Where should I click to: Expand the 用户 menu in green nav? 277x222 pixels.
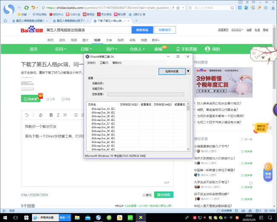(x=112, y=49)
